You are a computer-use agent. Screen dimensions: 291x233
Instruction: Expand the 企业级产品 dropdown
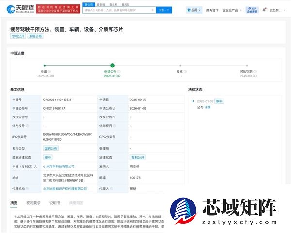[232, 10]
